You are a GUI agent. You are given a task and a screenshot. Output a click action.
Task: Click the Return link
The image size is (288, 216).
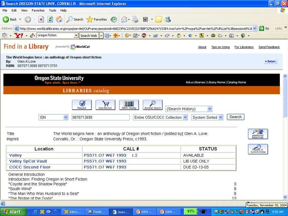pos(270,61)
